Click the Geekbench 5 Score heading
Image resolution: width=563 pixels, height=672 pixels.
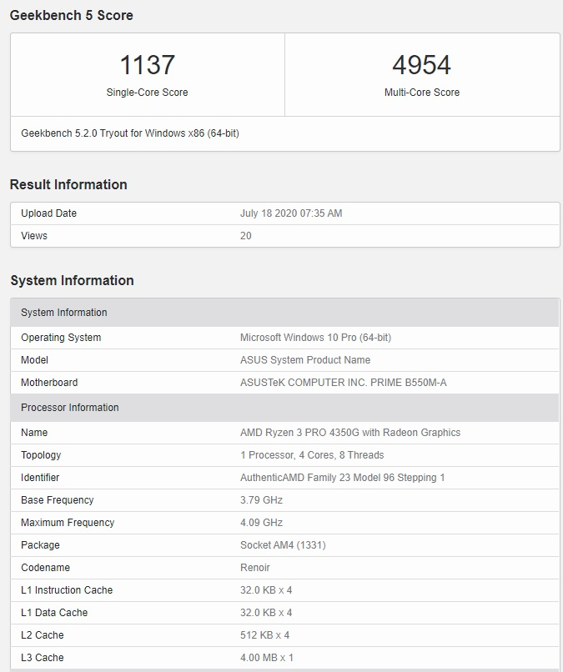coord(71,16)
